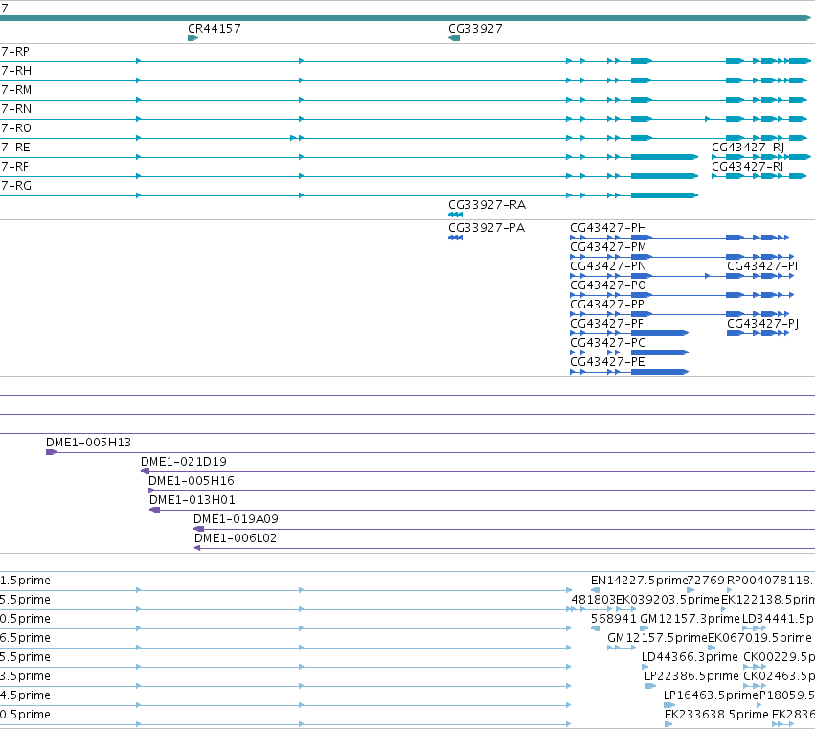Click the GM12157.5prime EST label
Image resolution: width=815 pixels, height=729 pixels.
(x=658, y=638)
